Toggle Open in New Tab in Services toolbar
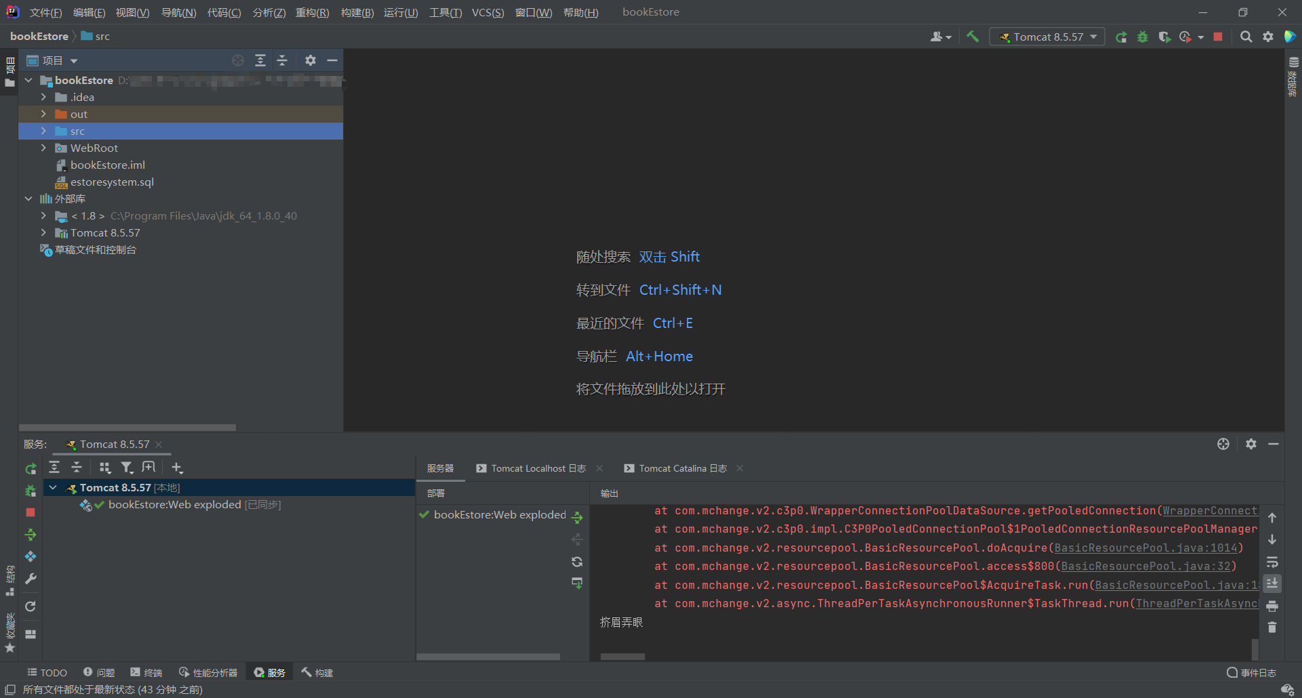 click(x=149, y=468)
